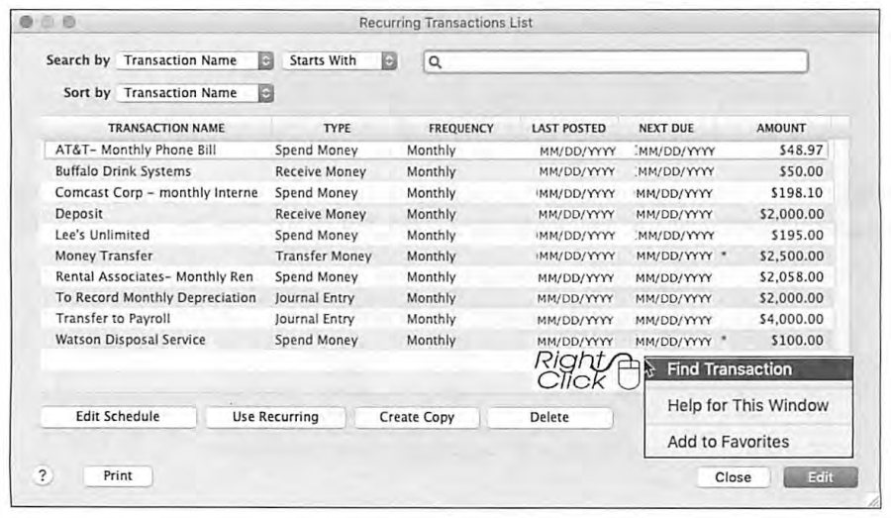
Task: Select the Watson Disposal Service row
Action: pyautogui.click(x=436, y=341)
